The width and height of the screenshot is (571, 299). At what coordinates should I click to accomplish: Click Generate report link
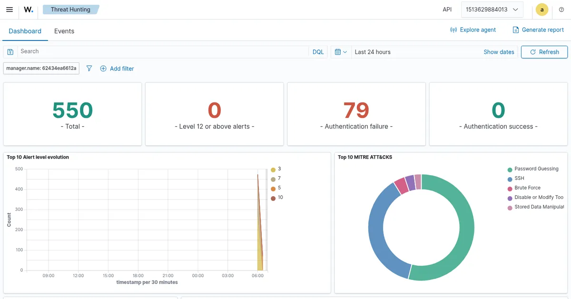pyautogui.click(x=538, y=30)
